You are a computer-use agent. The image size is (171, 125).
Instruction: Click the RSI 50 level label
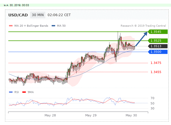coord(152,103)
